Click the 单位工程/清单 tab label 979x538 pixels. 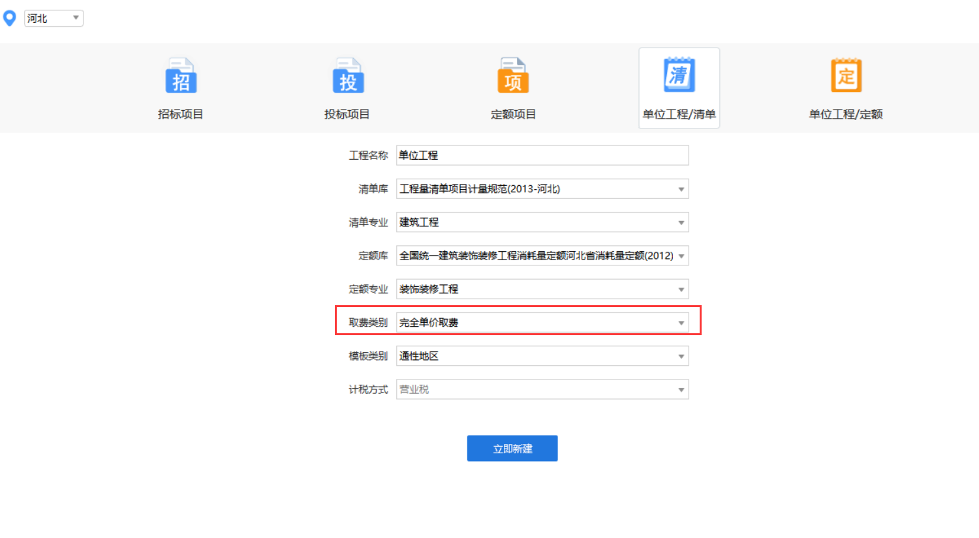[679, 114]
